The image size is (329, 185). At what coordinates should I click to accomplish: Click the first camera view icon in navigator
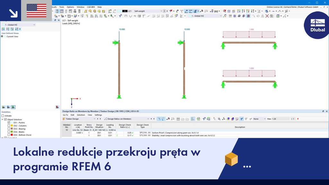[4, 107]
